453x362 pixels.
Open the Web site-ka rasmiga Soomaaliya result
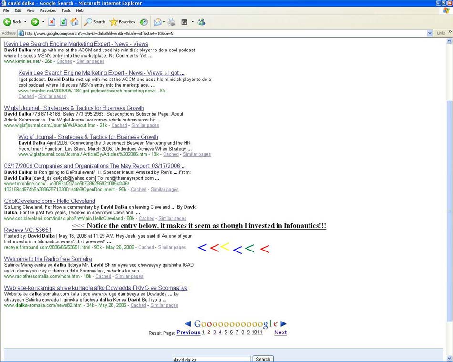click(x=96, y=288)
